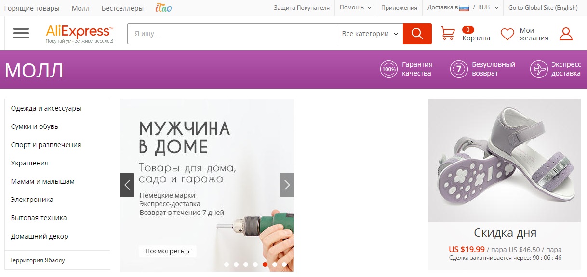This screenshot has width=587, height=277.
Task: Open the hamburger menu icon
Action: tap(21, 33)
